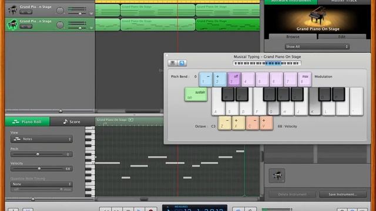This screenshot has height=211, width=376.
Task: Select the highest note in the piano roll
Action: pos(240,151)
